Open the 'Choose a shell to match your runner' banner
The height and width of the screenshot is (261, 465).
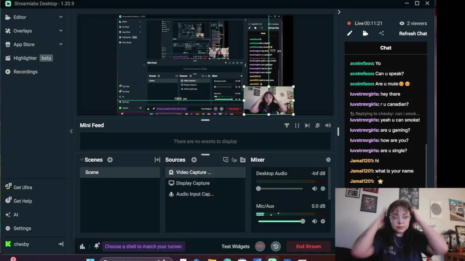click(143, 246)
